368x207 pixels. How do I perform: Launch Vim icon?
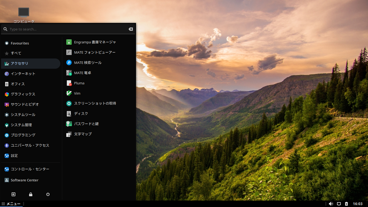(x=69, y=93)
